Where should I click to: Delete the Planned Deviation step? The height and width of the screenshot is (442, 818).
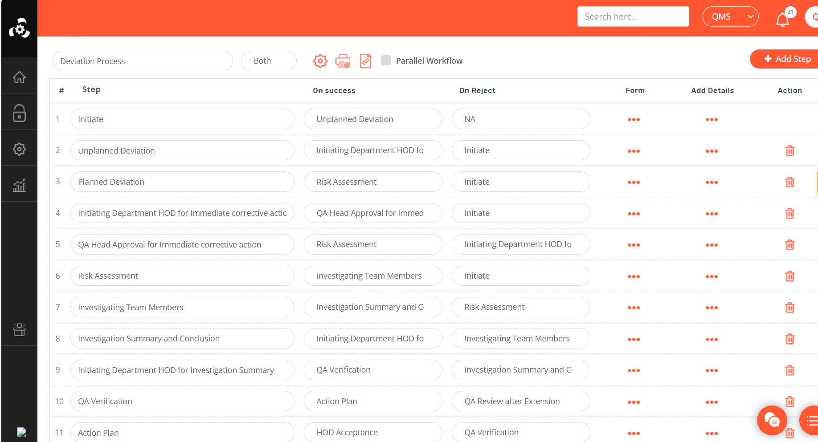(789, 182)
